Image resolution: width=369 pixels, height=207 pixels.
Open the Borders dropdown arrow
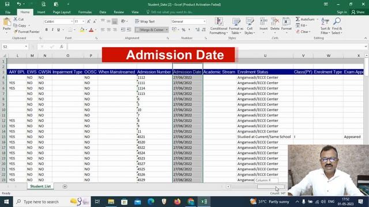[x=74, y=30]
